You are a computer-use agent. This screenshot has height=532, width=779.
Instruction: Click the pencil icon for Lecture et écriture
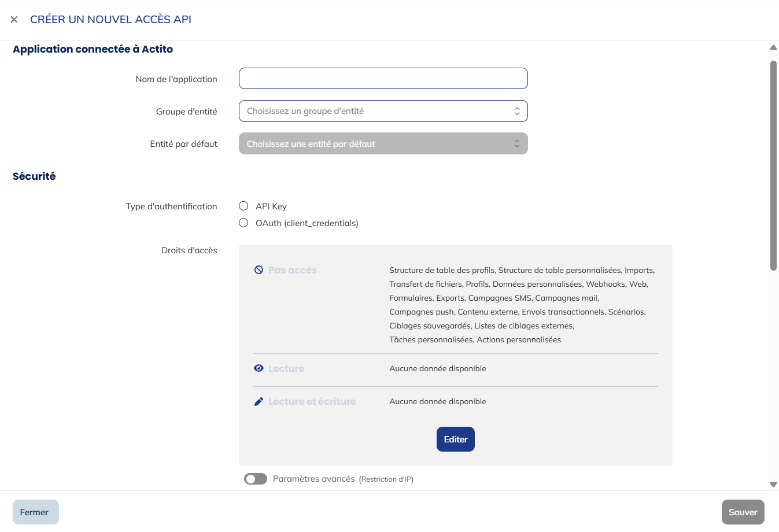click(259, 401)
